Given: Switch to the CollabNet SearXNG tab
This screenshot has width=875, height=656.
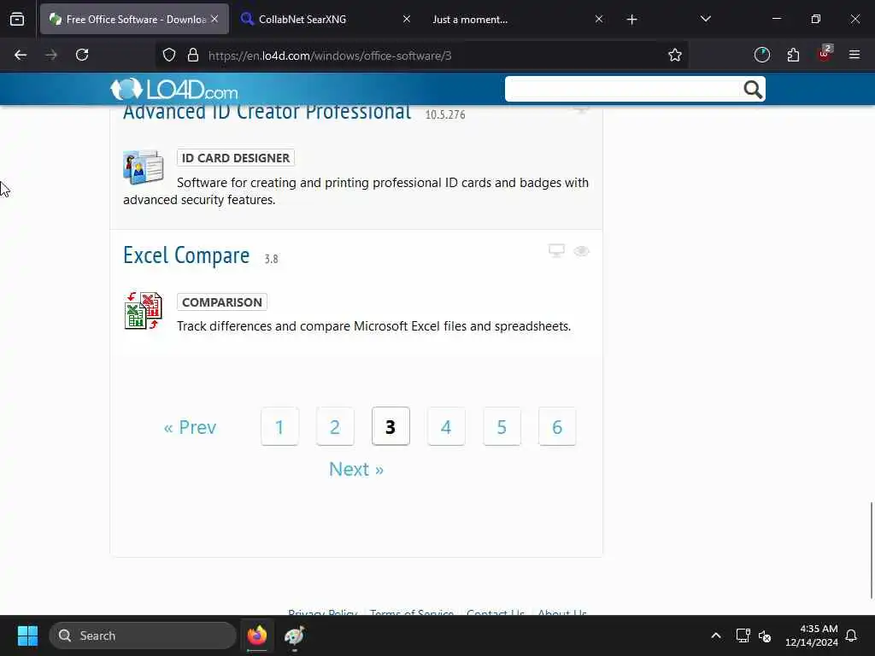Looking at the screenshot, I should 326,20.
